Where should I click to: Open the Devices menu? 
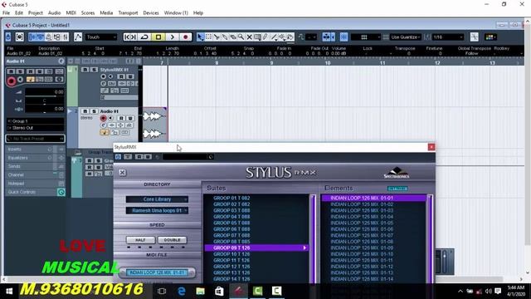pos(151,13)
